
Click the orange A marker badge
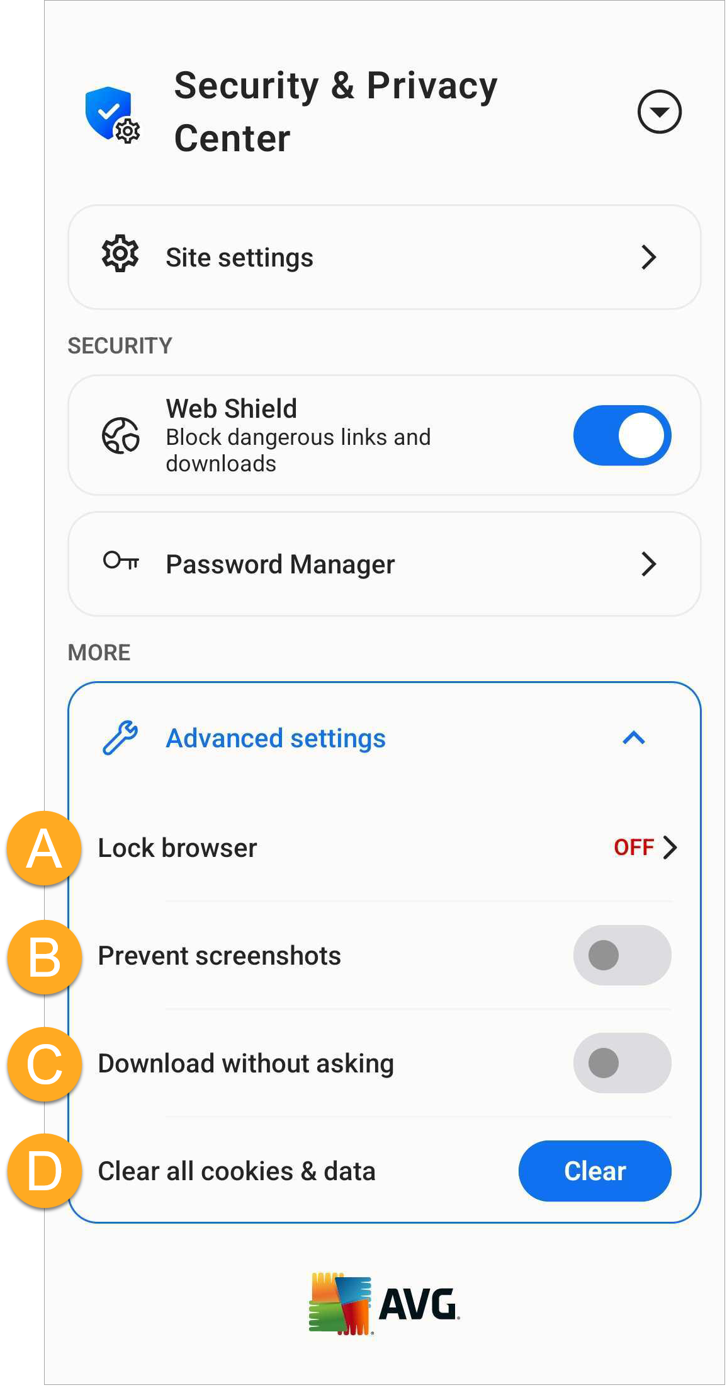(x=44, y=849)
